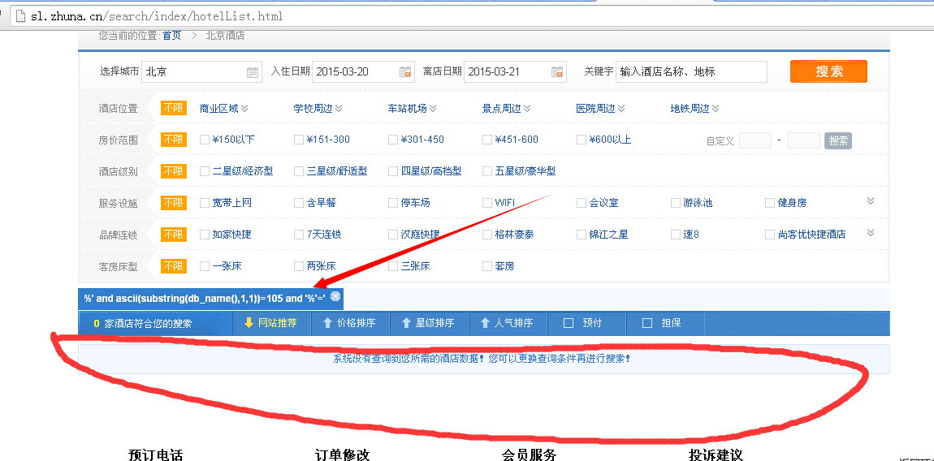
Task: Click the custom maximum price field
Action: pyautogui.click(x=804, y=140)
